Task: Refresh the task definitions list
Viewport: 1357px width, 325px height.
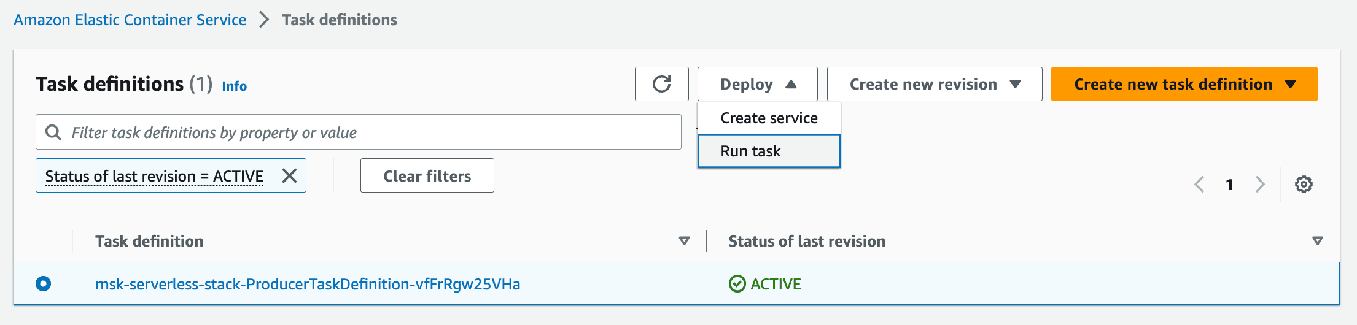Action: coord(661,84)
